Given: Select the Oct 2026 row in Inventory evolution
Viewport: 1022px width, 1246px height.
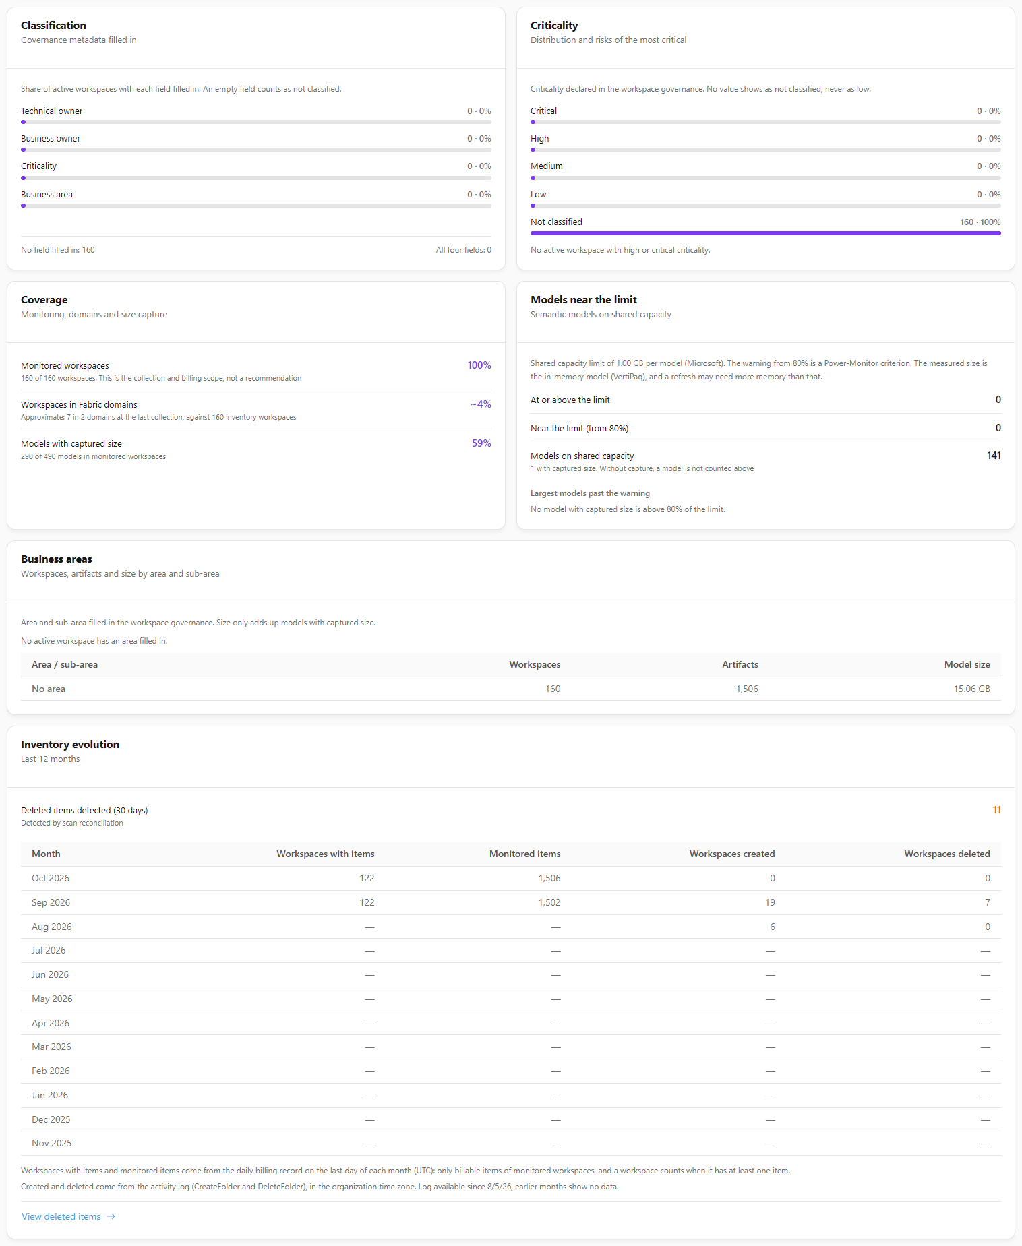Looking at the screenshot, I should pos(510,878).
